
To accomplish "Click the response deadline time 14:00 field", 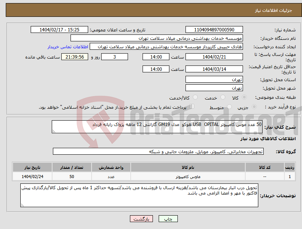I will [x=156, y=57].
